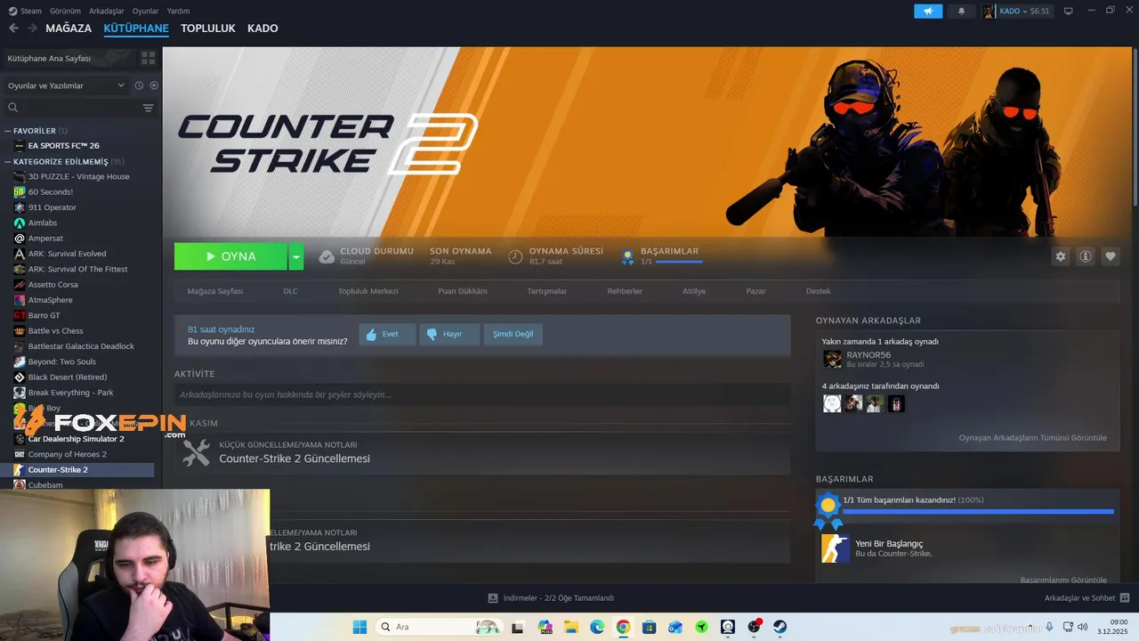Click the Cloud Durumu status icon
Viewport: 1139px width, 641px height.
coord(327,256)
